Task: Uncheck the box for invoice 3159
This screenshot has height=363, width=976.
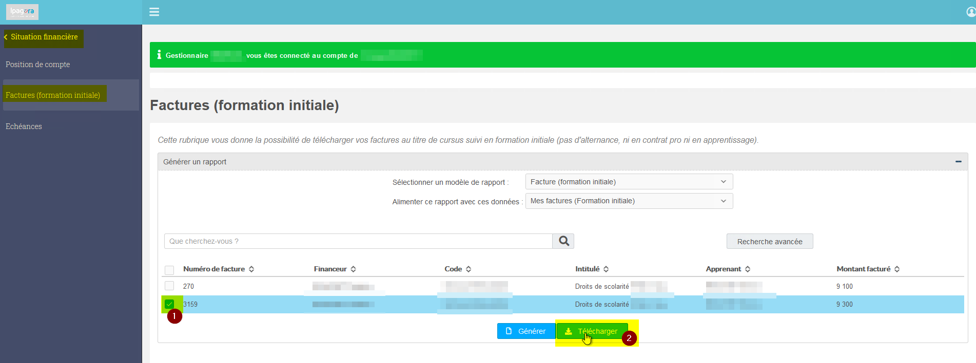Action: (169, 304)
